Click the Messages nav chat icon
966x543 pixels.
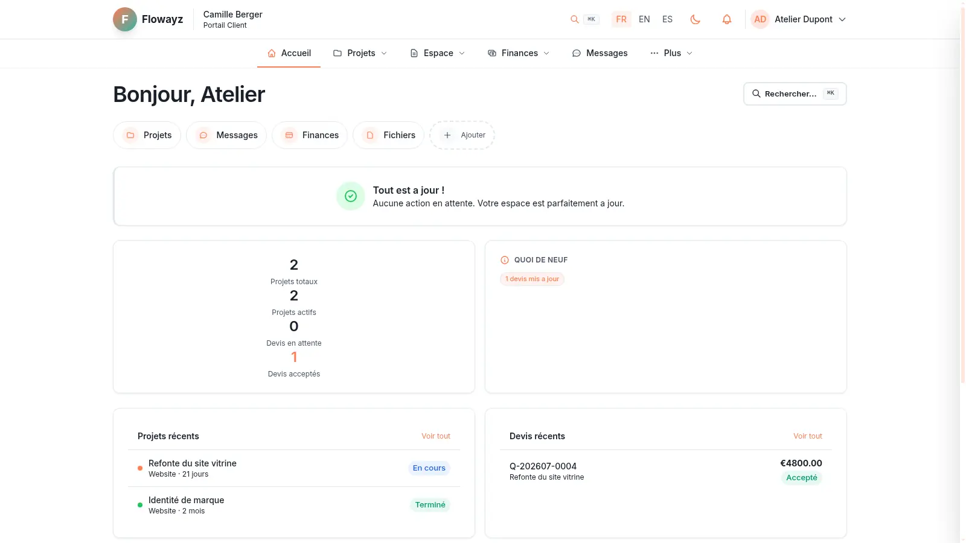point(577,53)
